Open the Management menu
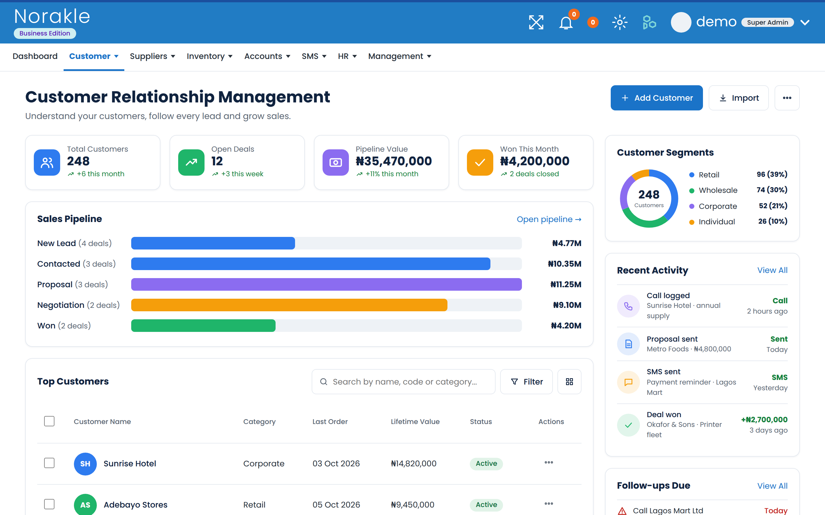 (400, 56)
